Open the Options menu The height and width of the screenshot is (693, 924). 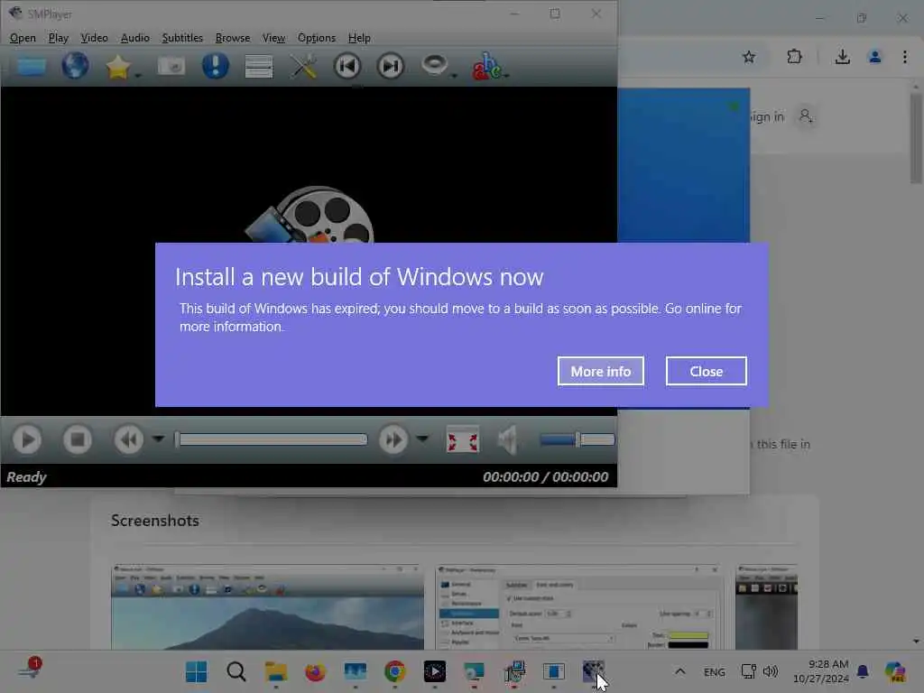coord(317,38)
